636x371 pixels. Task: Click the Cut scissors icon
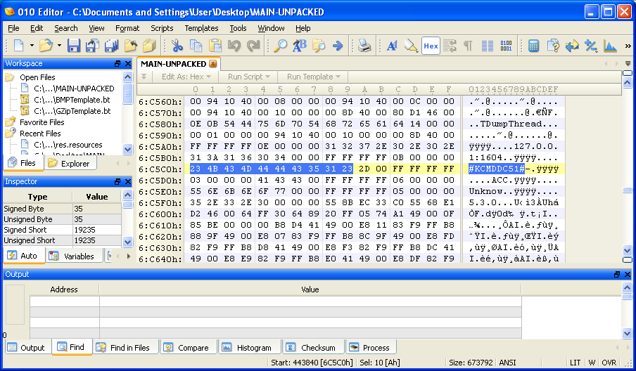pyautogui.click(x=177, y=46)
